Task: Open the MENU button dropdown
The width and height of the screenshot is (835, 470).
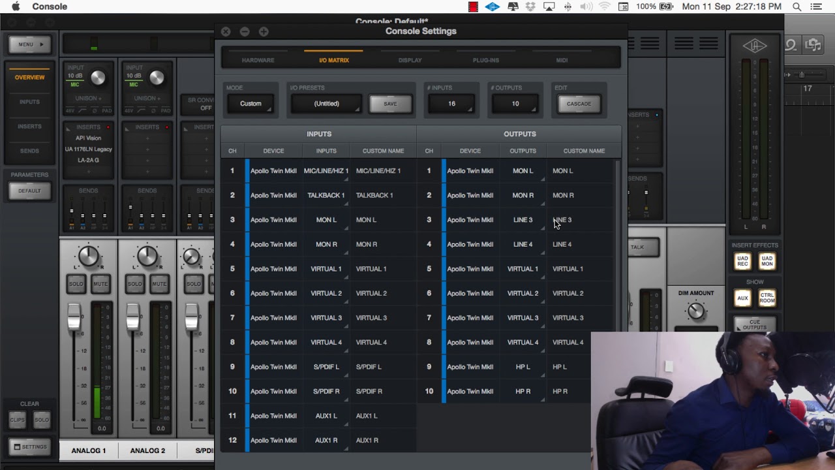Action: click(30, 44)
